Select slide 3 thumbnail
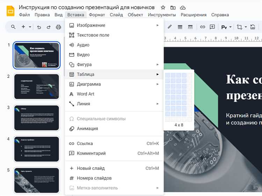Image resolution: width=262 pixels, height=196 pixels. (x=37, y=118)
